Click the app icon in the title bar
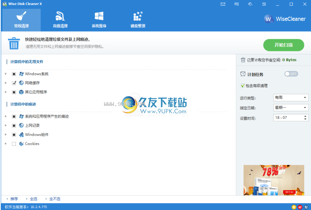Screen dimensions: 311x210 [5, 4]
